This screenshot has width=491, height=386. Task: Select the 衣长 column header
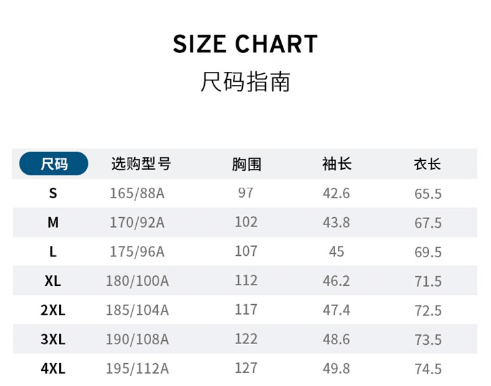point(427,164)
